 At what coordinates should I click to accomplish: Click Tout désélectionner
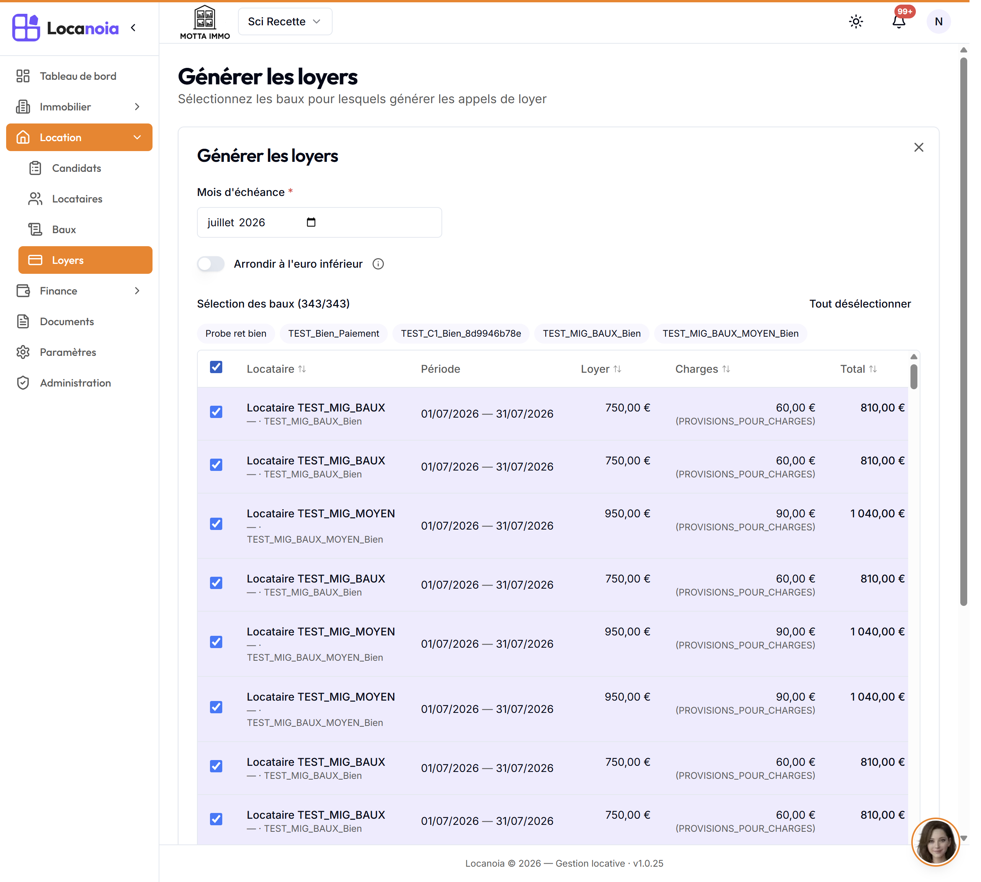860,304
